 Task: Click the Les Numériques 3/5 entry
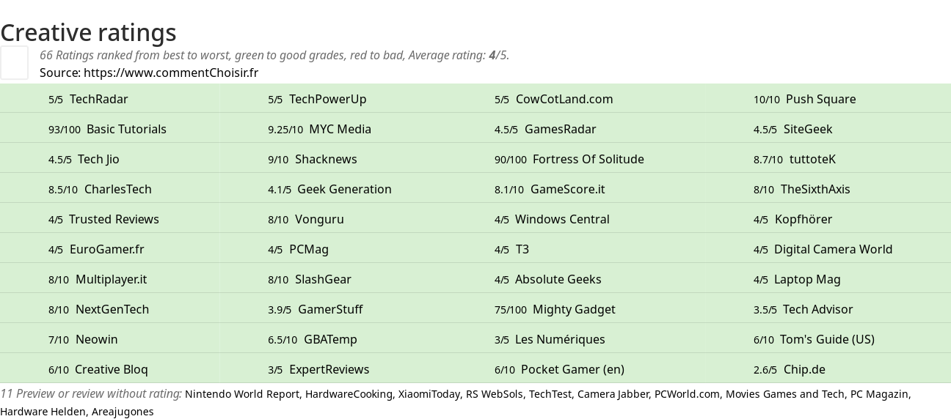coord(560,339)
